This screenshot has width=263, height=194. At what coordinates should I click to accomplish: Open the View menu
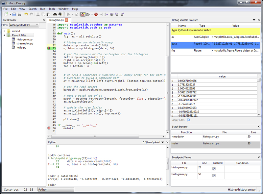click(x=22, y=9)
